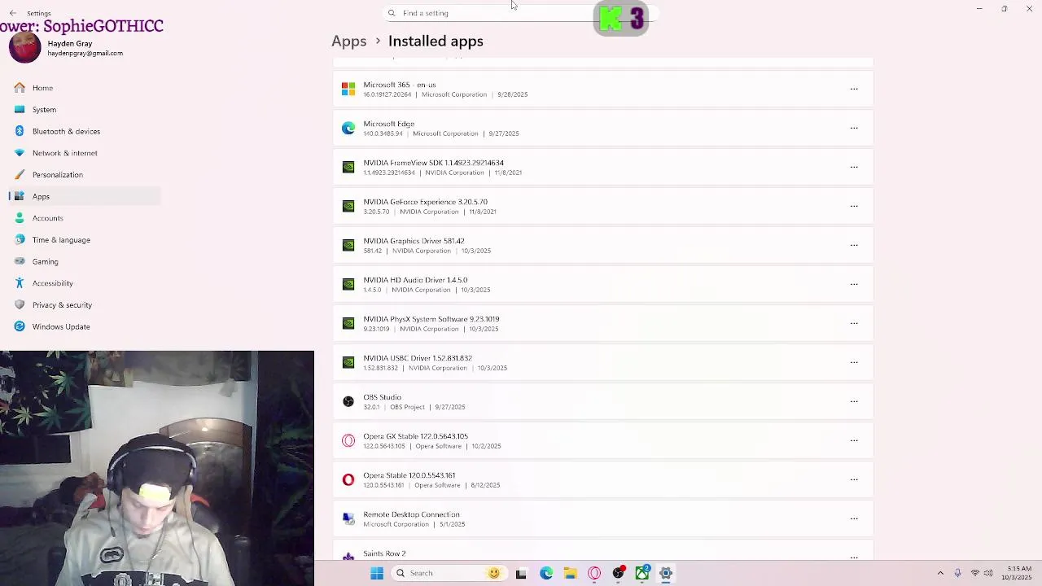Click the Microsoft Edge list icon
Screen dimensions: 1042x586
[348, 128]
